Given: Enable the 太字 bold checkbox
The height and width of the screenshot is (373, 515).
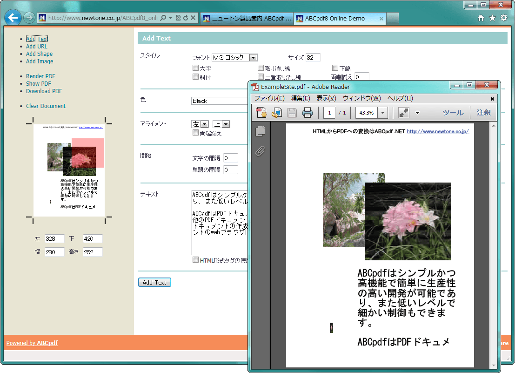Looking at the screenshot, I should (195, 68).
